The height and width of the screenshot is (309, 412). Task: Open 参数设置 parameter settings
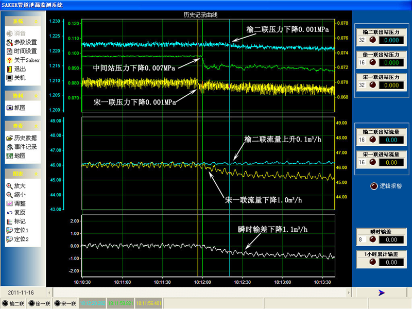24,42
